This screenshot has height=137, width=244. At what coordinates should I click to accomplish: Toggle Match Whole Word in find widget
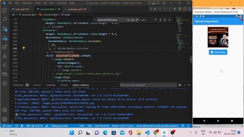point(133,20)
